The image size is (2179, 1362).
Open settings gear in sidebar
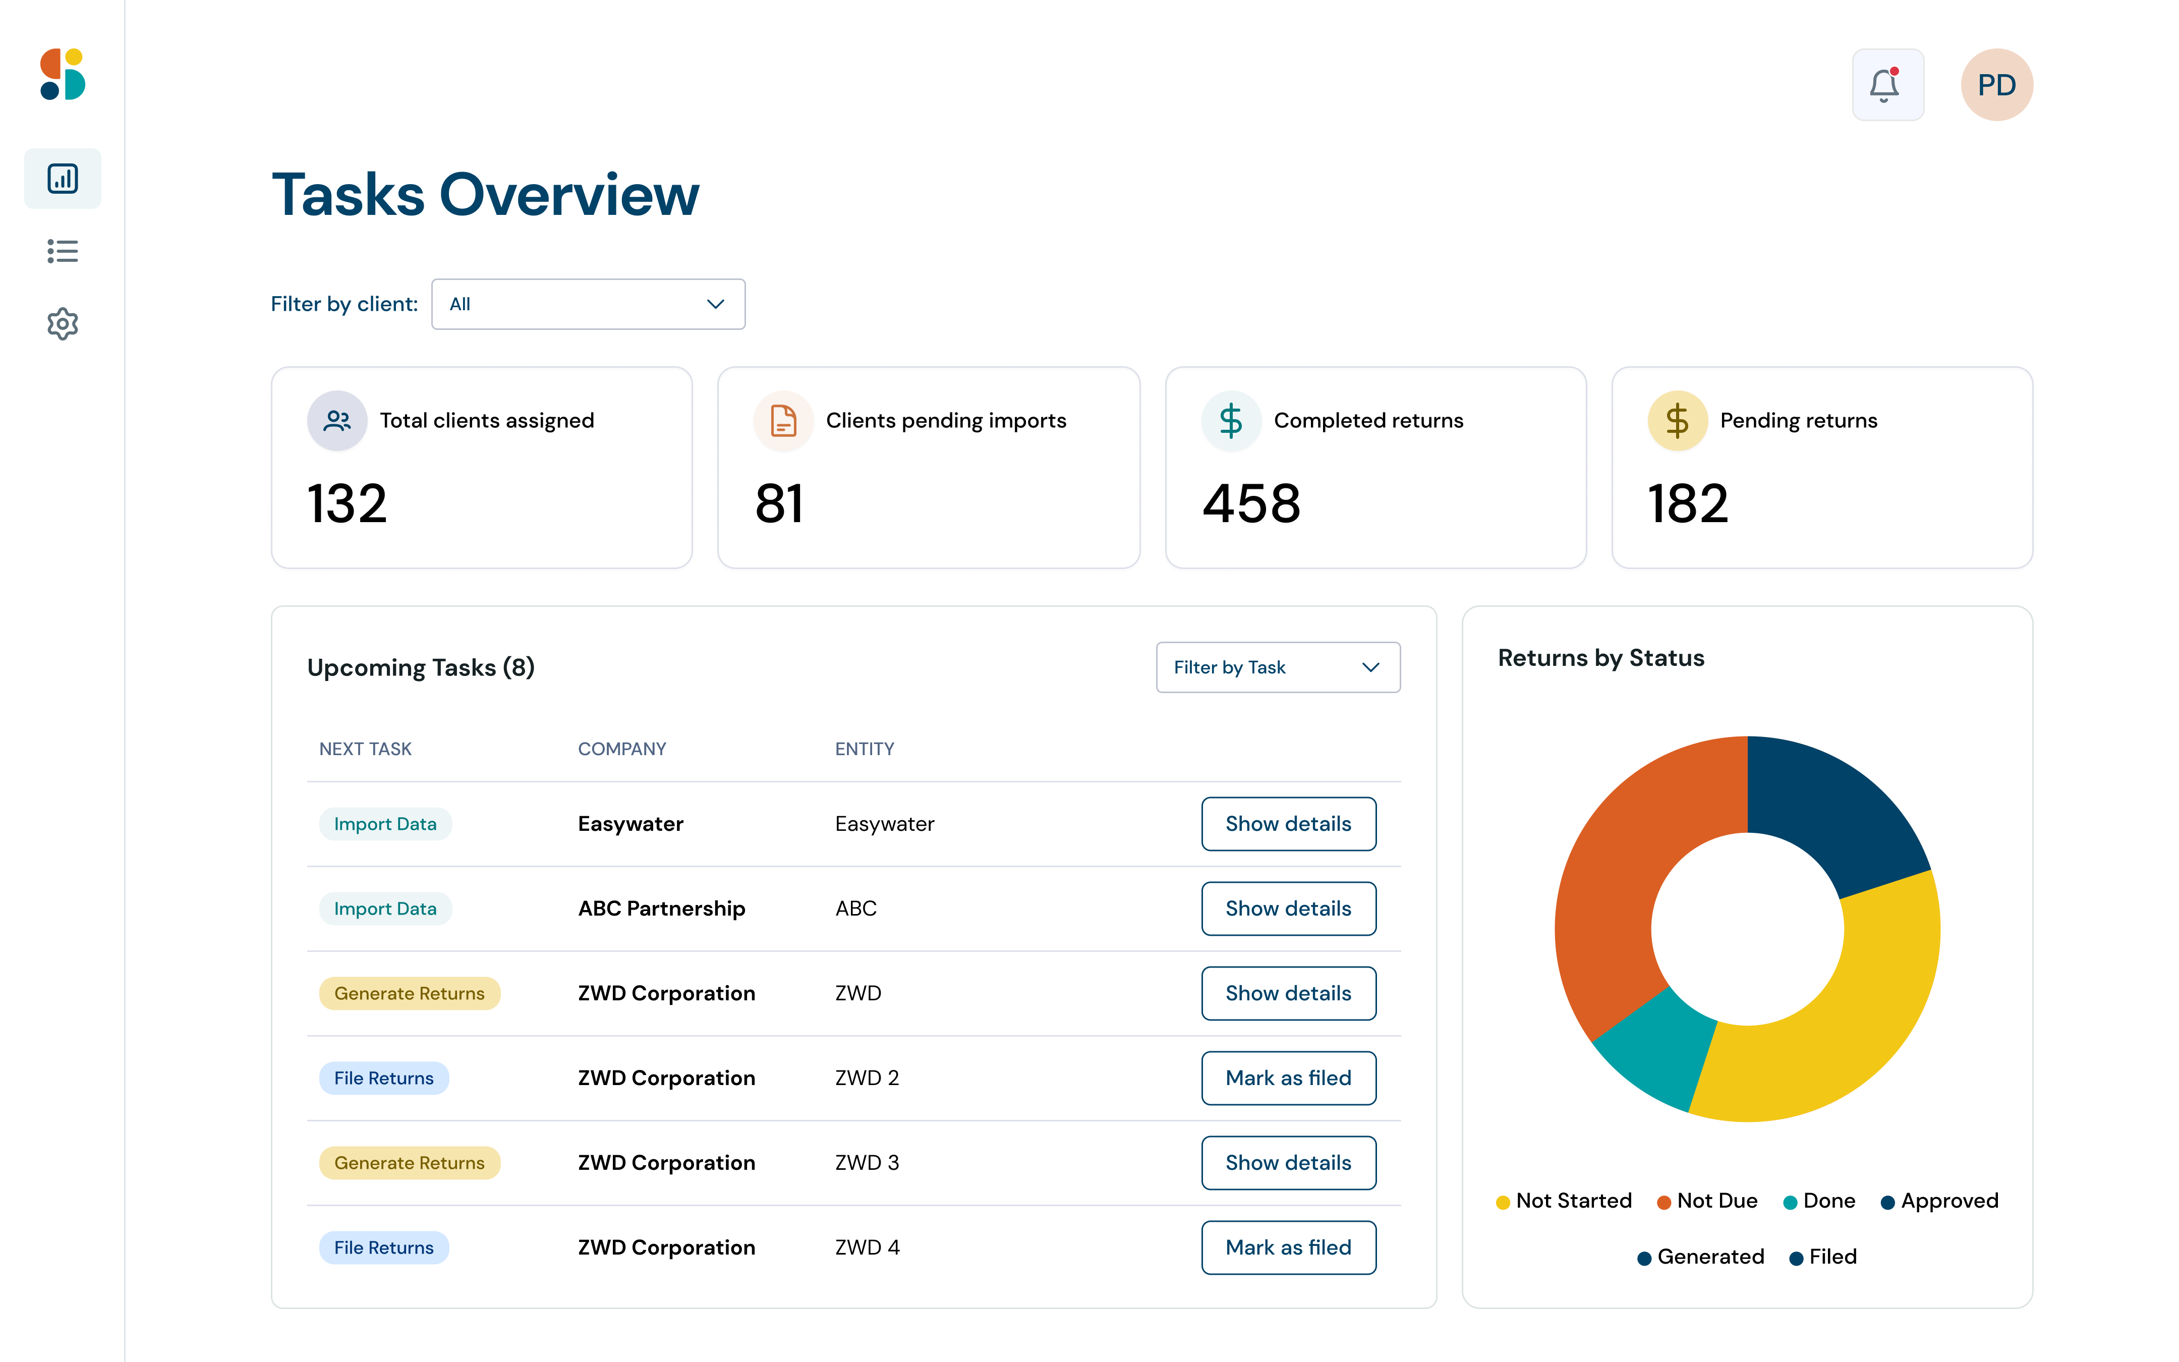[x=62, y=323]
